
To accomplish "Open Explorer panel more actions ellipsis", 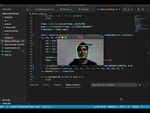I will pos(22,9).
